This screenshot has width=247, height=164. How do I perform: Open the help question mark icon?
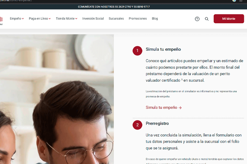coord(197,19)
